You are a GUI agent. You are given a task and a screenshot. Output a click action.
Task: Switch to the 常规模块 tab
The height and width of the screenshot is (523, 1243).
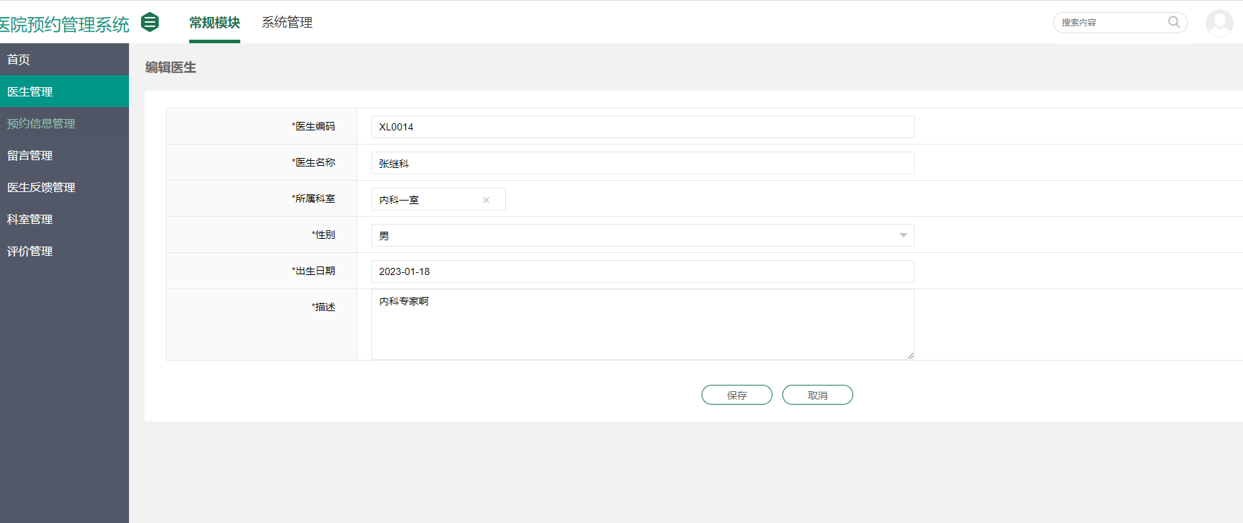pos(215,23)
